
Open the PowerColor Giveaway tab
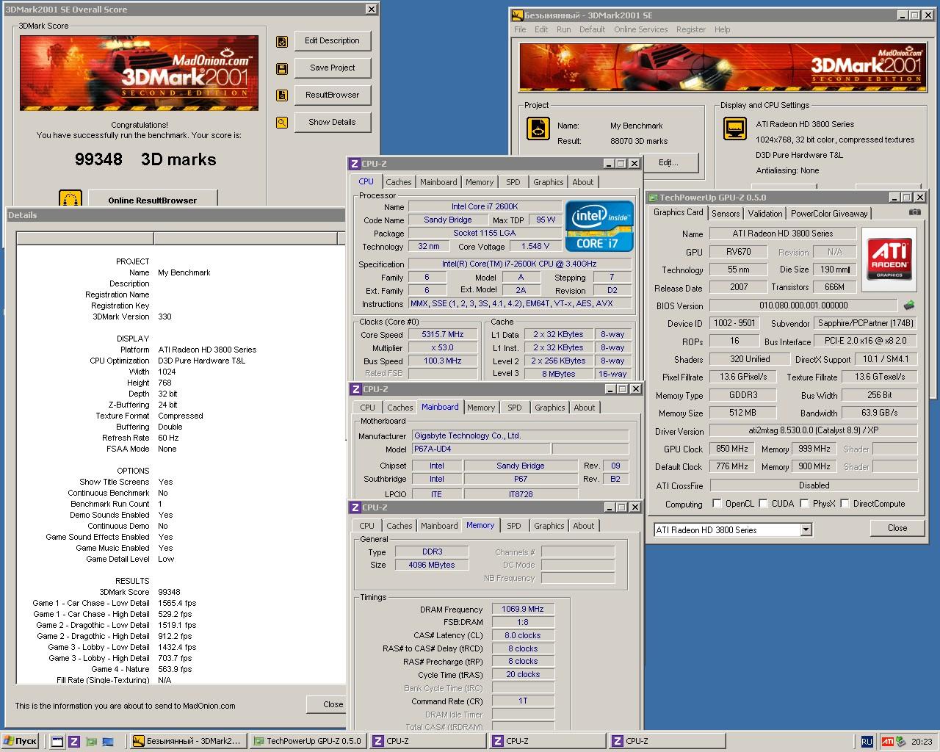click(x=829, y=214)
